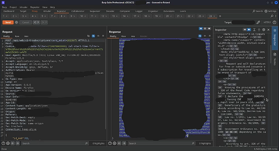This screenshot has width=279, height=151.
Task: Switch to side-by-side layout view
Action: click(201, 29)
